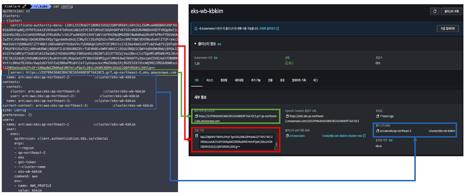
Task: Open external link icon beside 자세히 알아보기
Action: [x=278, y=29]
